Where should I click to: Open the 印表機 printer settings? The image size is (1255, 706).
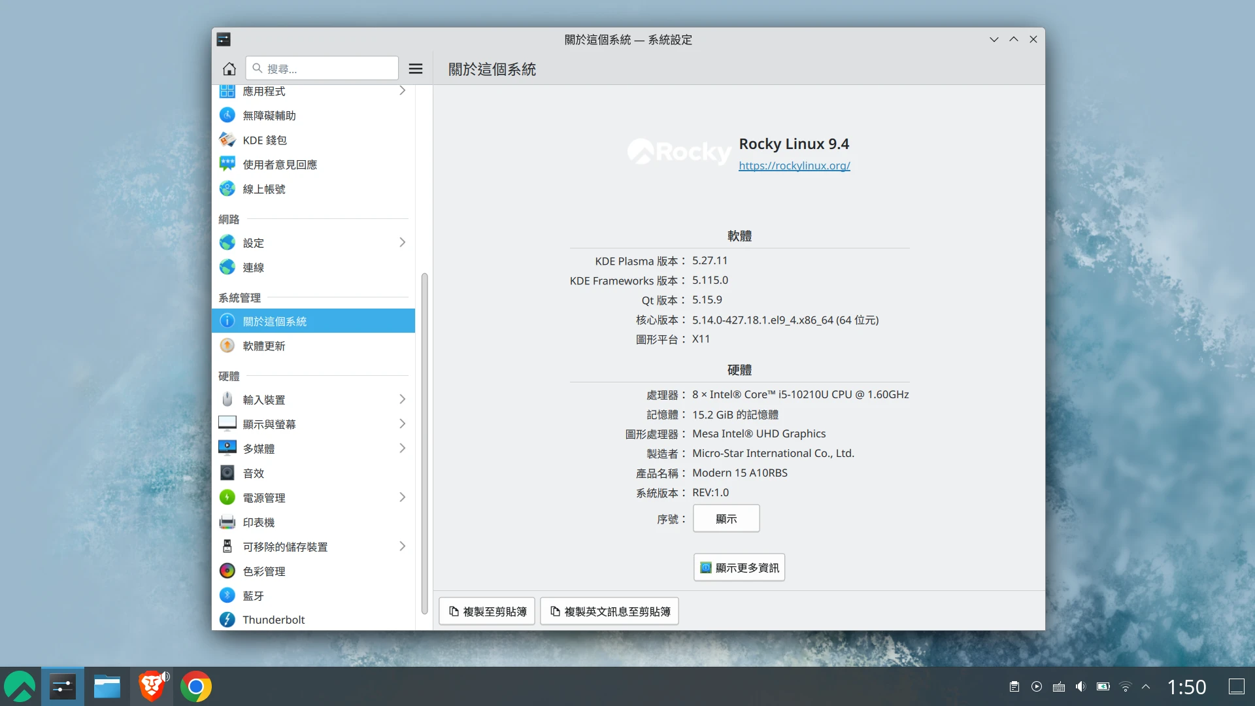tap(258, 522)
